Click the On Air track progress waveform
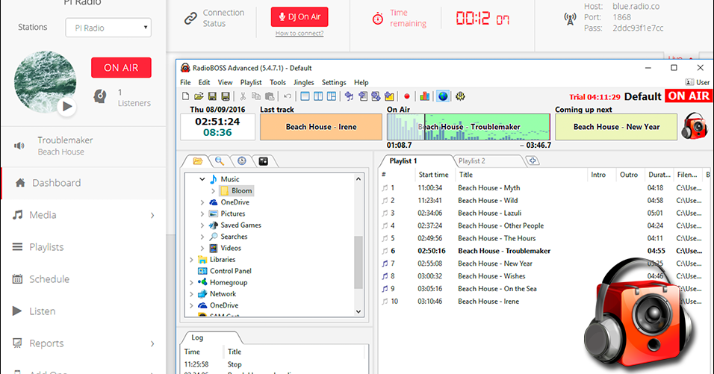Screen dimensions: 714x374 point(468,127)
